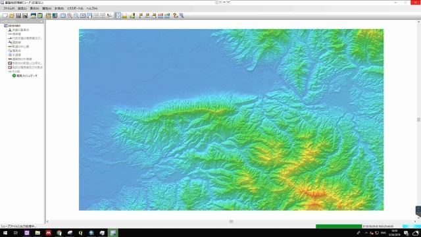The width and height of the screenshot is (421, 237).
Task: Select 道路縁 layer in tree
Action: (16, 42)
